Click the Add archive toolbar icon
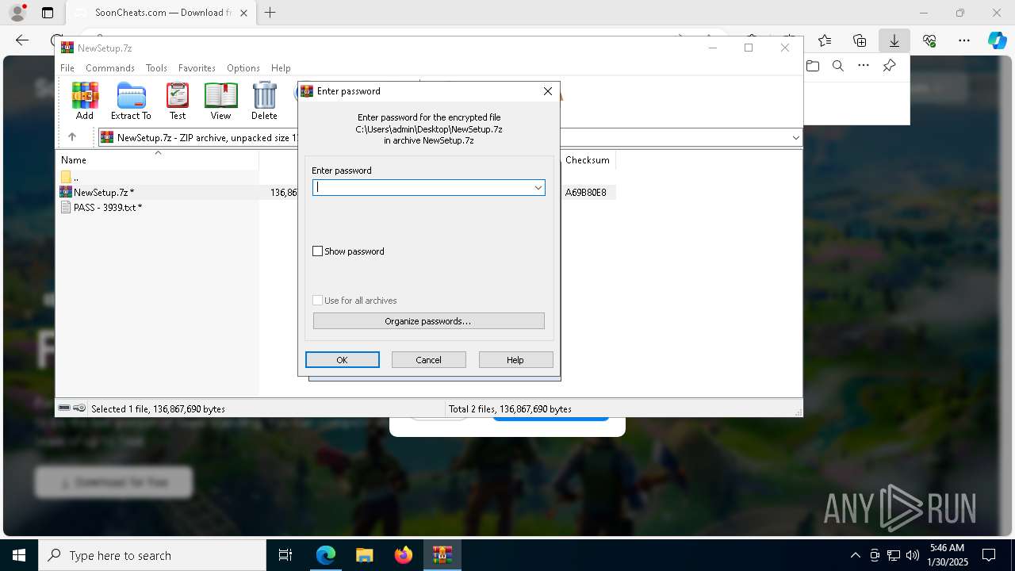This screenshot has width=1015, height=571. coord(85,102)
